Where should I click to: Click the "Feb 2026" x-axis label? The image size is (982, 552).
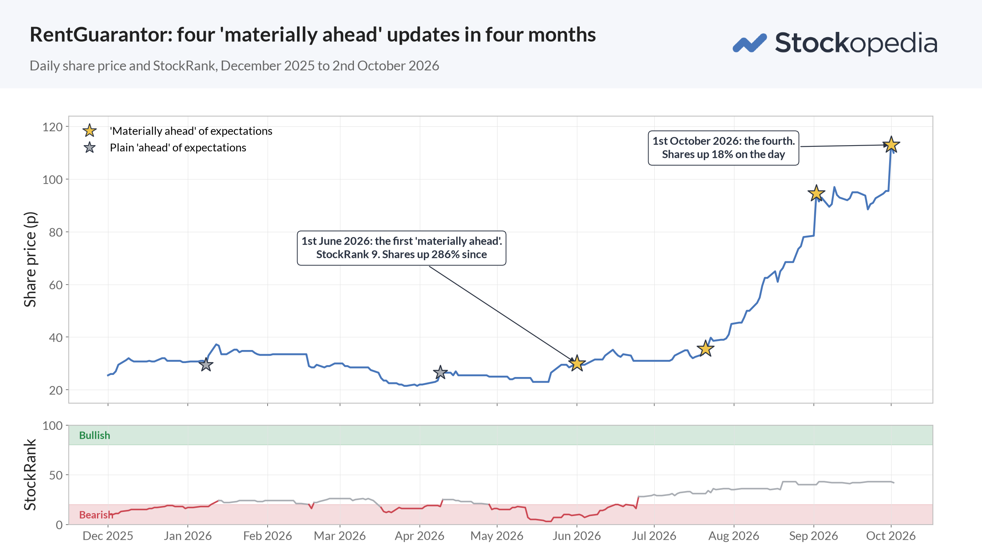268,536
